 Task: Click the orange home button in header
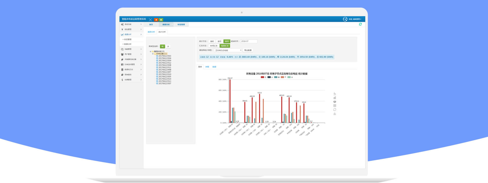click(x=156, y=20)
